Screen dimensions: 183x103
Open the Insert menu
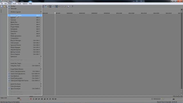coord(15,4)
